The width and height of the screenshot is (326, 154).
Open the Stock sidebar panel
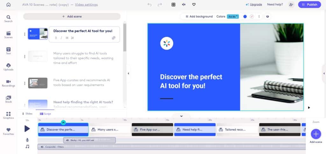[8, 99]
